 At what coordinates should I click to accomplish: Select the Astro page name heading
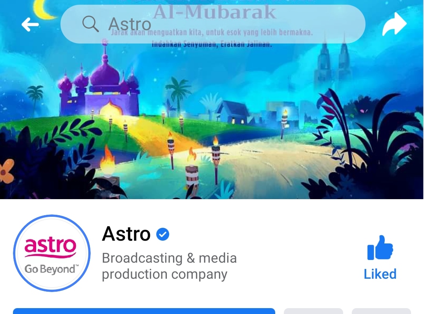(126, 234)
